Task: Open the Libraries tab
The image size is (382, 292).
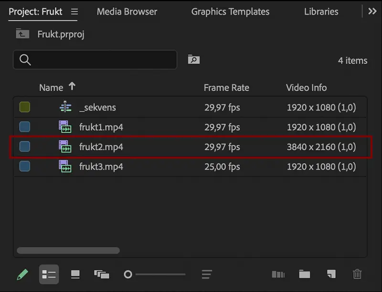Action: (321, 11)
